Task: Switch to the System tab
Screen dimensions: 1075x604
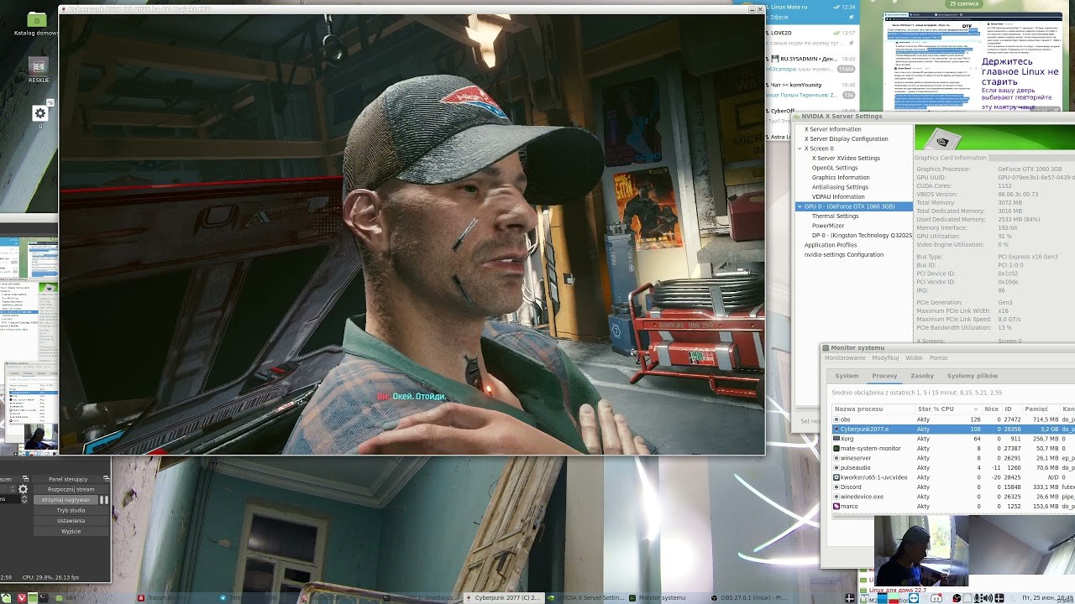Action: coord(847,376)
